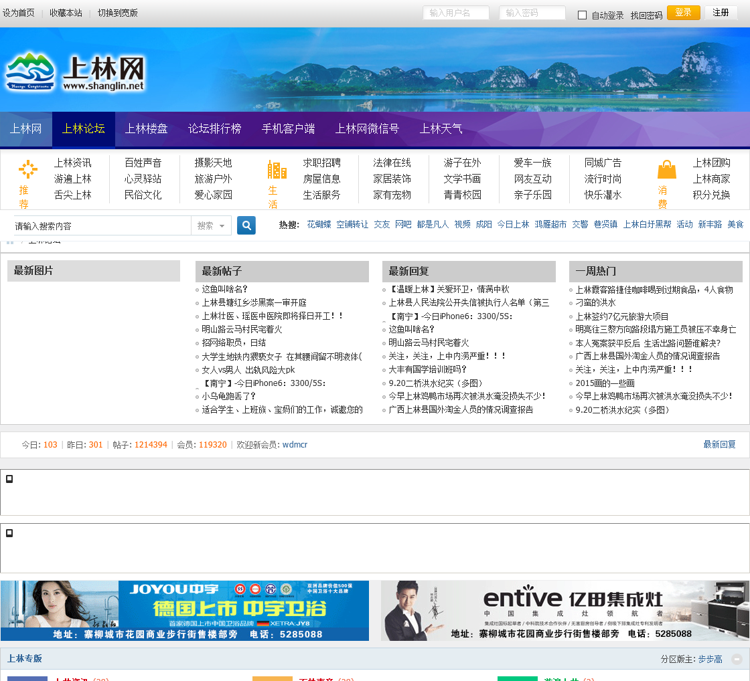Open the JOYOU 中宇卫浴 banner ad
Image resolution: width=750 pixels, height=681 pixels.
coord(185,611)
